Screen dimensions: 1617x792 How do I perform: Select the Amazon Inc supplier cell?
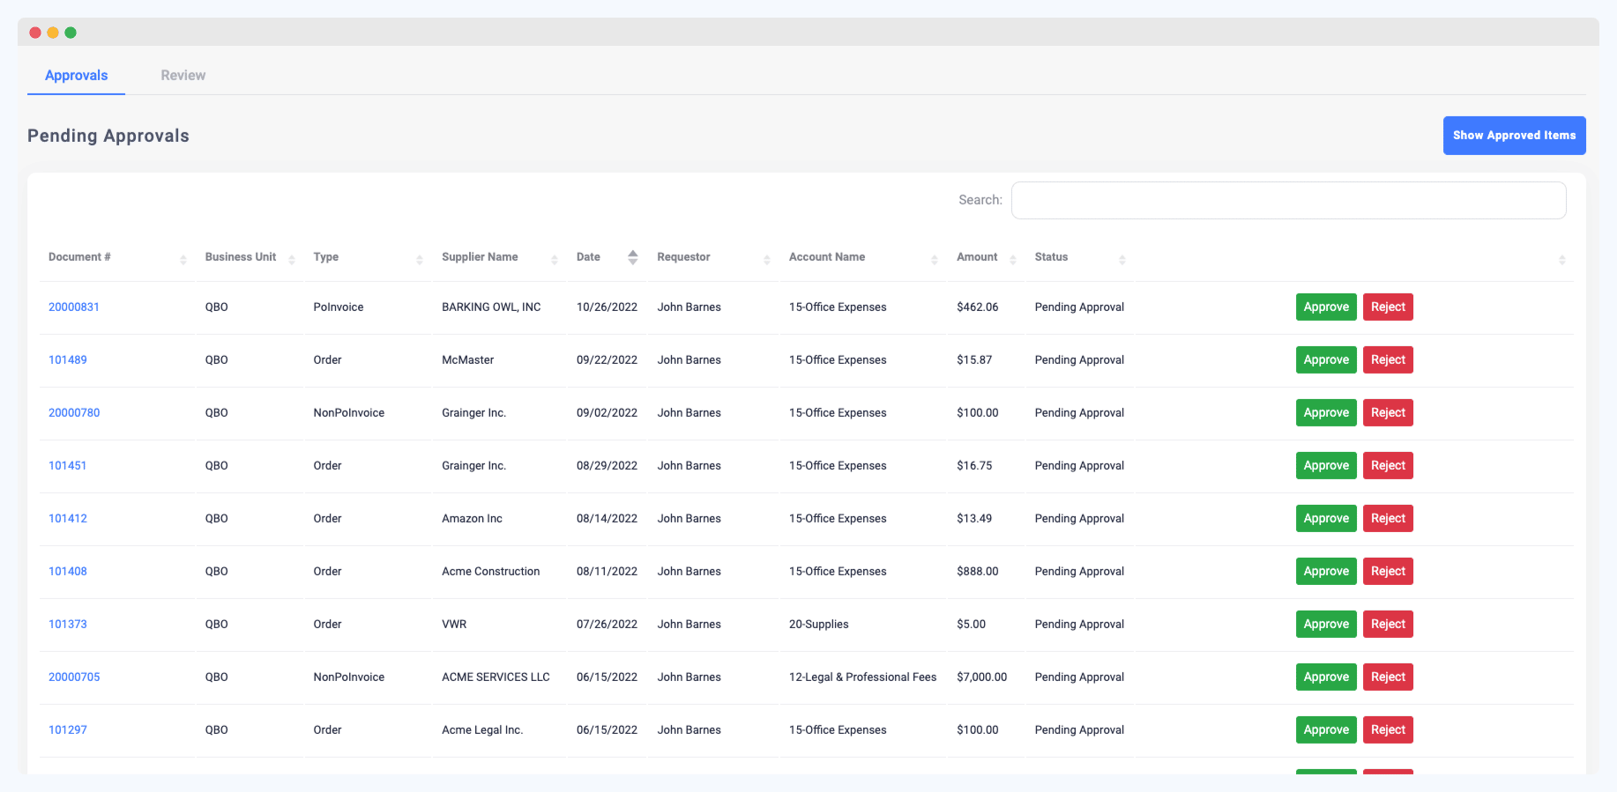472,519
